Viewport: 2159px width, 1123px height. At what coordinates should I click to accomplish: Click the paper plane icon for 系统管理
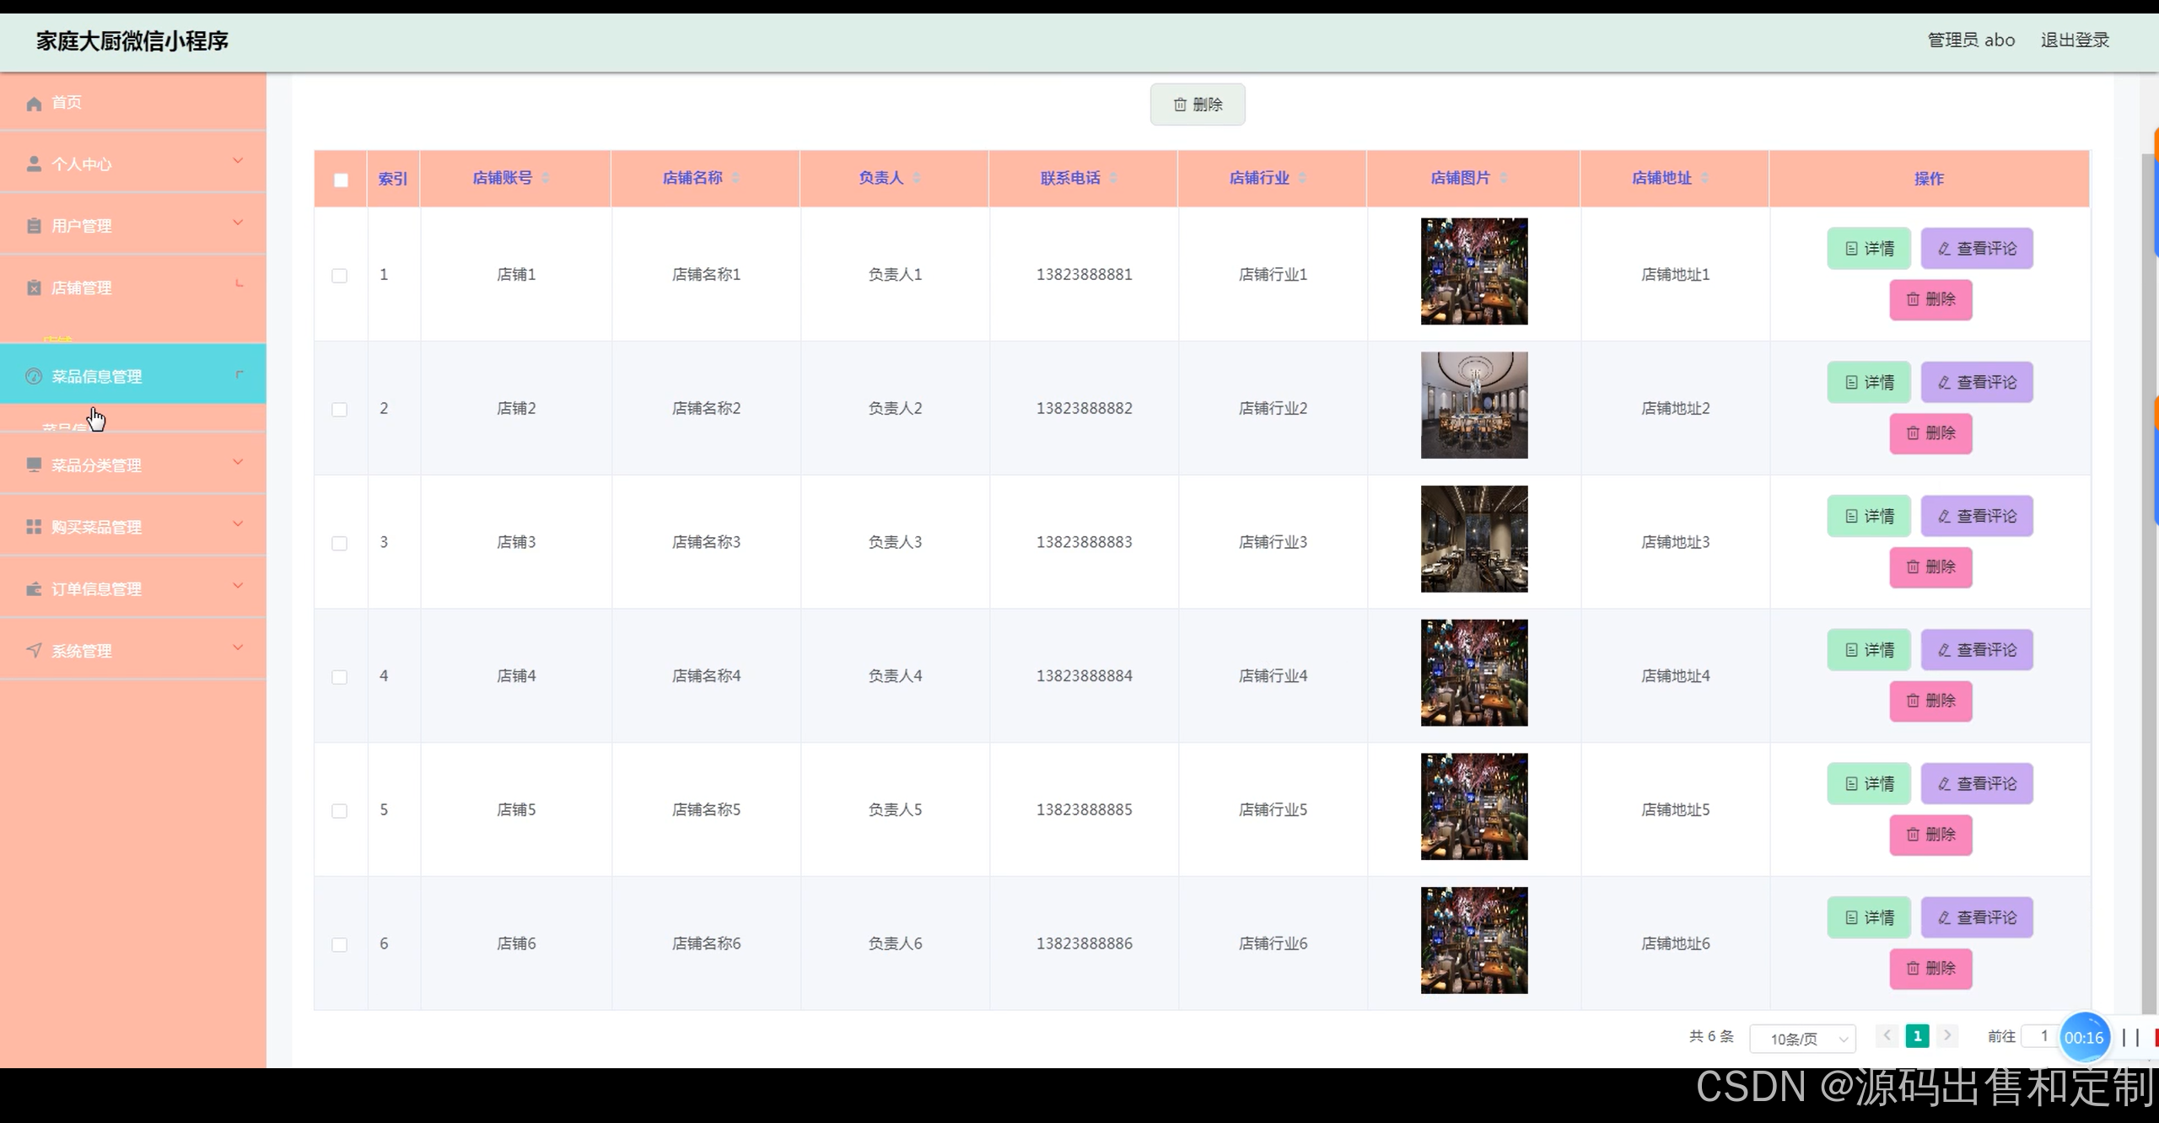pos(34,651)
